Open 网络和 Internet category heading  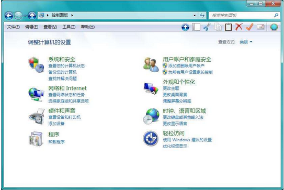(67, 88)
